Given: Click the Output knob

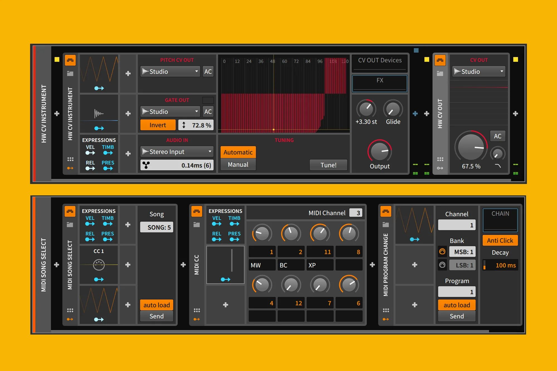Looking at the screenshot, I should (379, 151).
